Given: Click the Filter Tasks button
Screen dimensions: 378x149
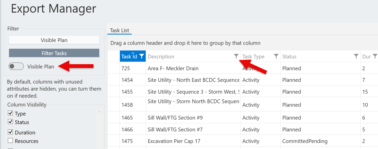Looking at the screenshot, I should point(54,53).
